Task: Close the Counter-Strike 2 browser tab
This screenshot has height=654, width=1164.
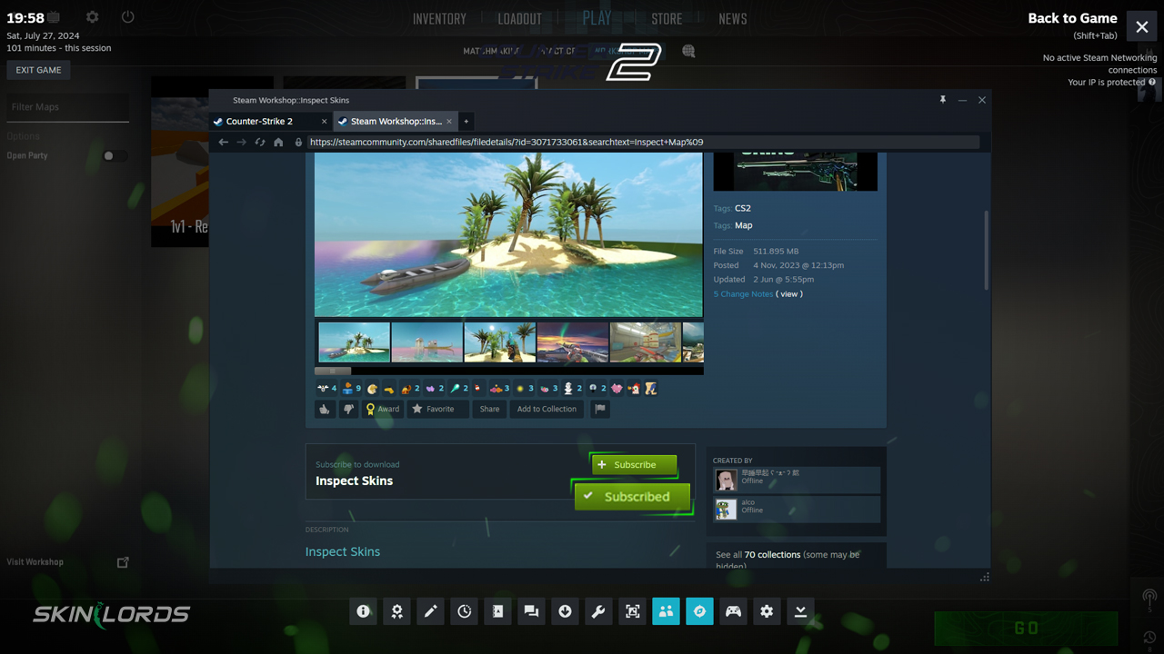Action: (x=324, y=121)
